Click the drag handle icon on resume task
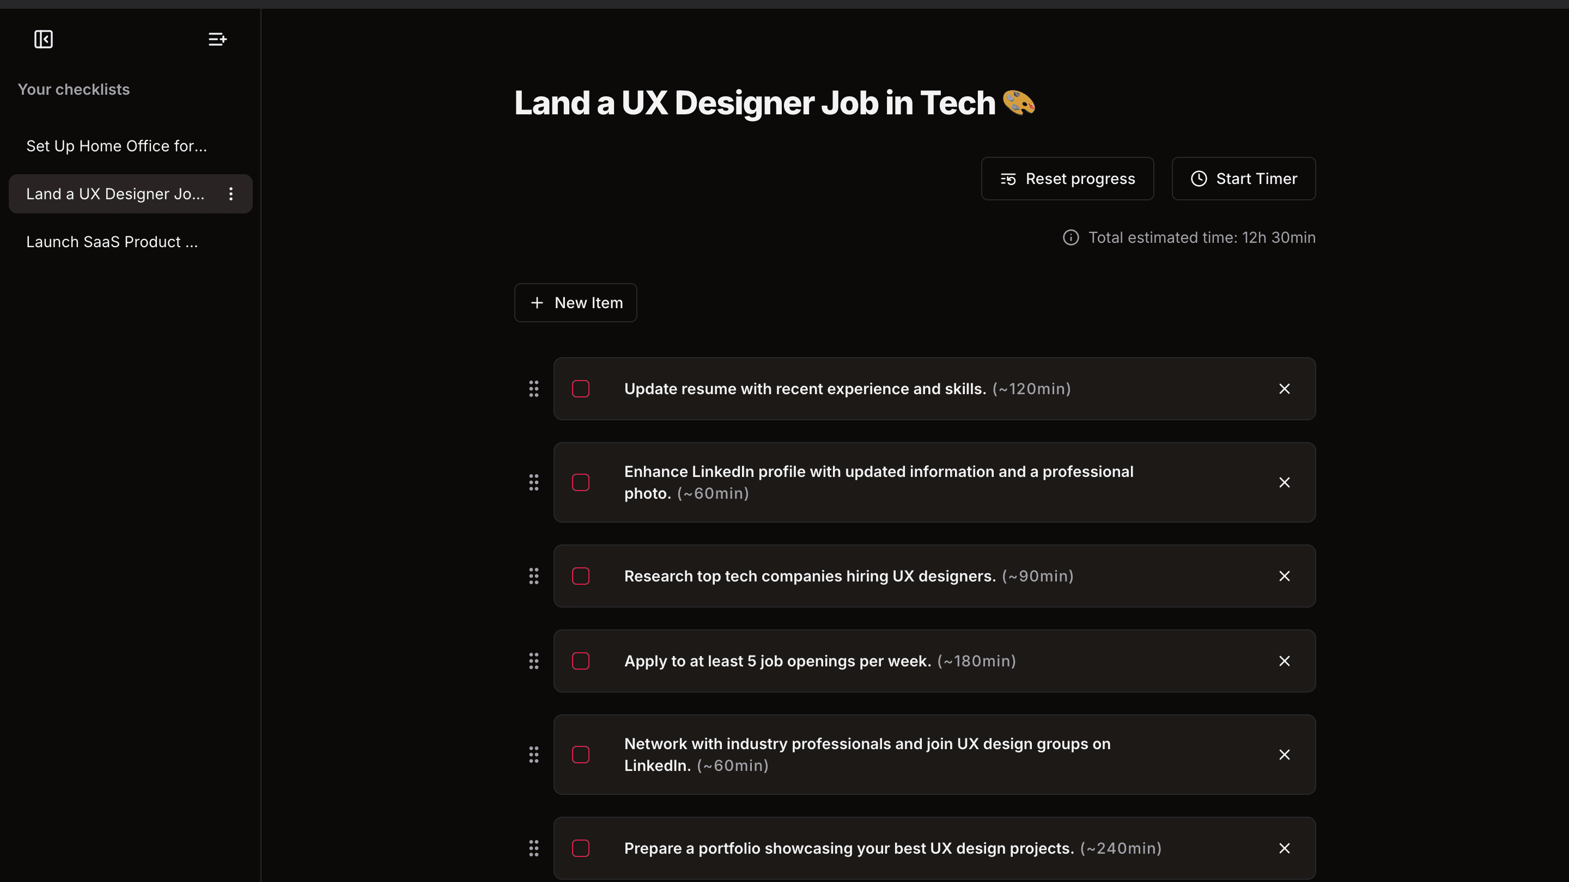Image resolution: width=1569 pixels, height=882 pixels. (534, 389)
